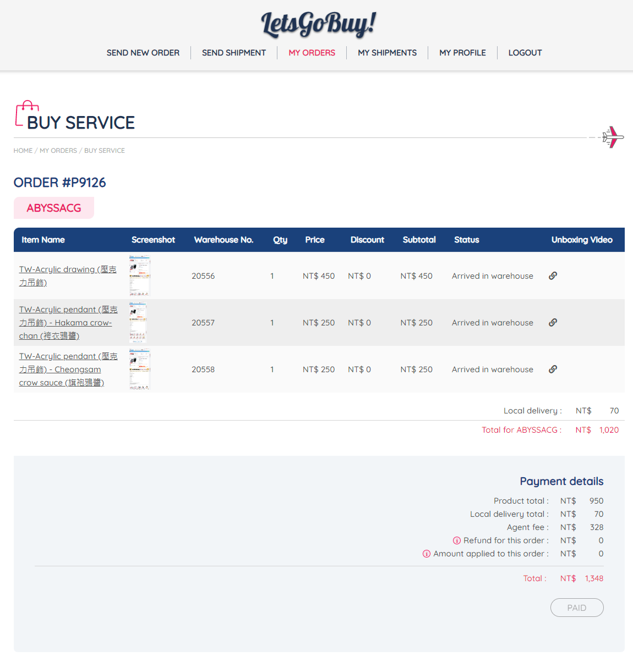Log out using the Logout link

click(525, 53)
